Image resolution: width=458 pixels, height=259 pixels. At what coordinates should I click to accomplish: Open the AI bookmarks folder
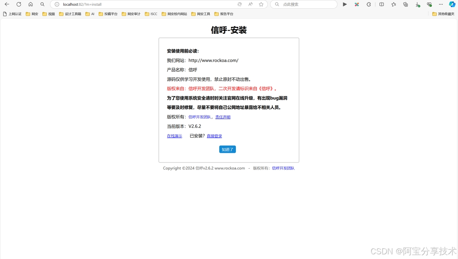90,14
